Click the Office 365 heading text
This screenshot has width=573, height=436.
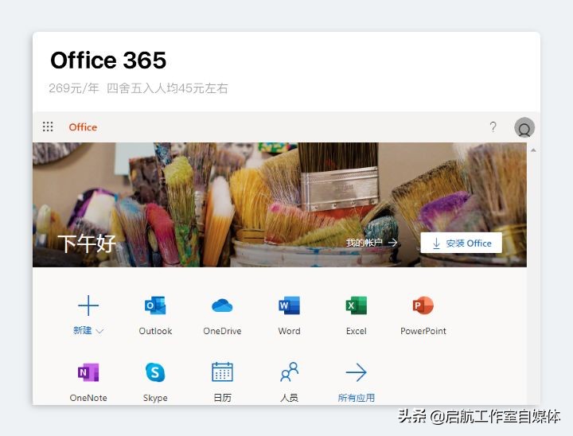[x=108, y=60]
